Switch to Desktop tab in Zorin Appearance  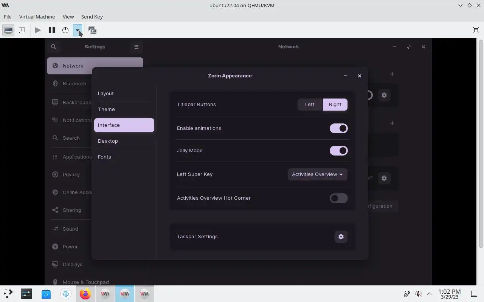click(x=124, y=141)
